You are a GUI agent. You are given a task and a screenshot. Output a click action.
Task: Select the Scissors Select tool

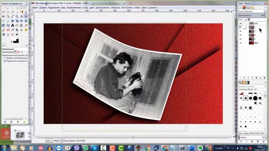coord(26,12)
